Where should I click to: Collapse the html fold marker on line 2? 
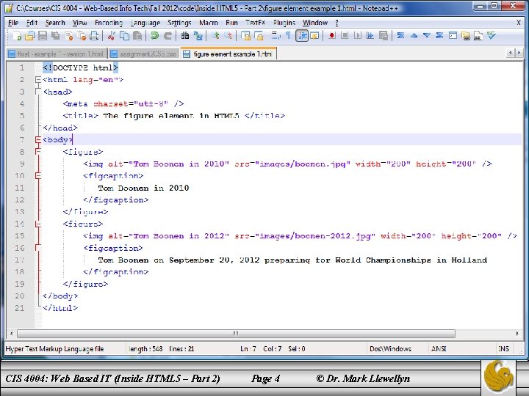pos(37,80)
